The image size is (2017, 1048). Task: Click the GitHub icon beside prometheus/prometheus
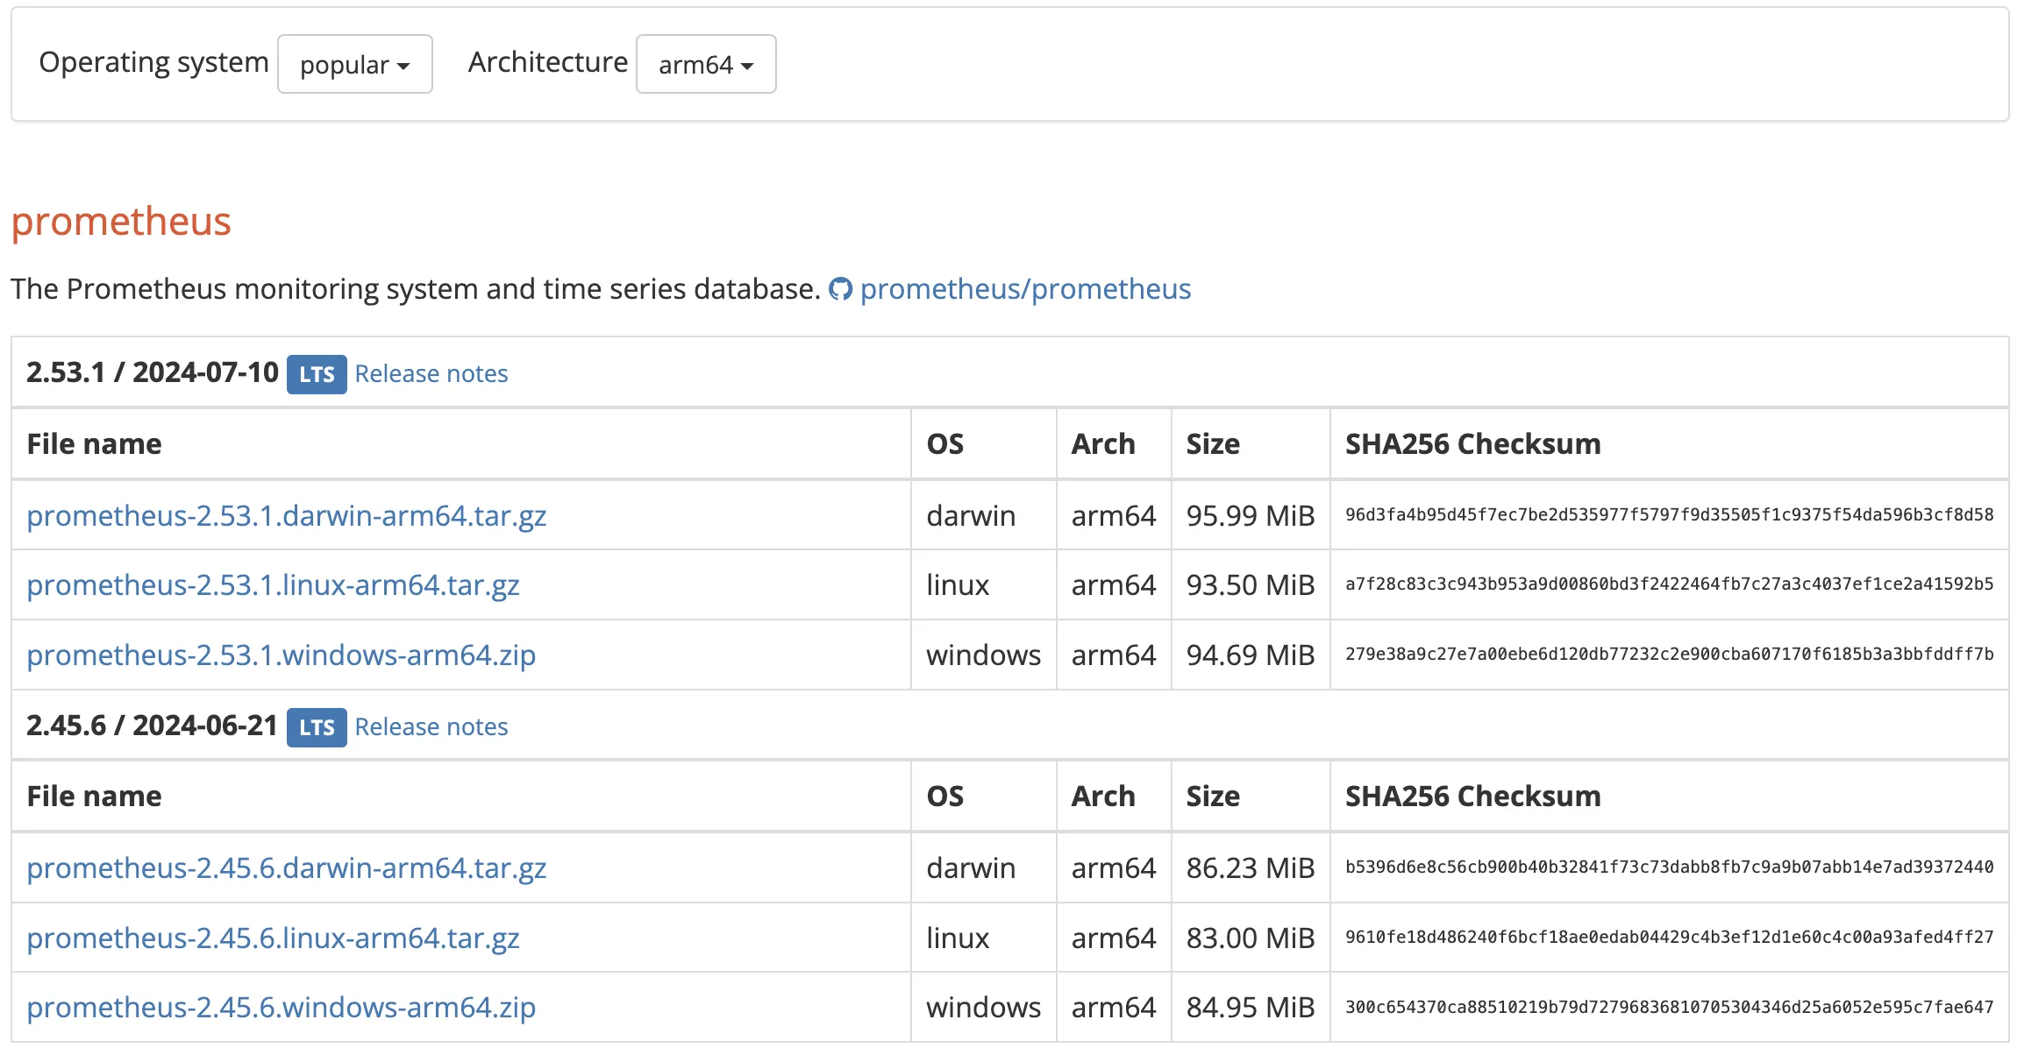click(x=840, y=289)
